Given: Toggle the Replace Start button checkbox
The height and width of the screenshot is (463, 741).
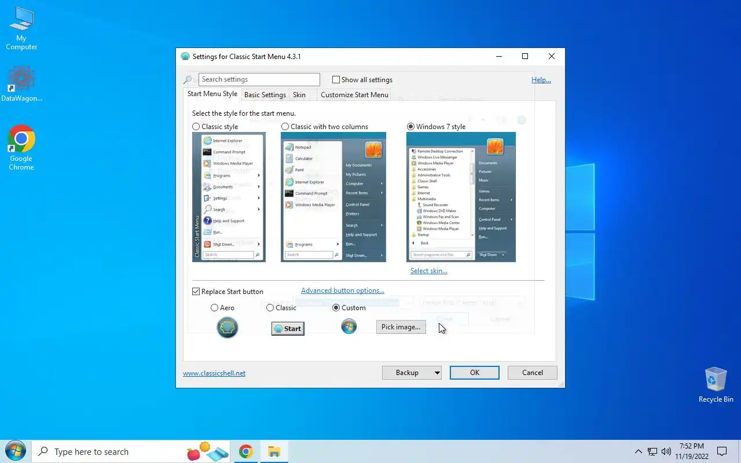Looking at the screenshot, I should click(x=196, y=292).
